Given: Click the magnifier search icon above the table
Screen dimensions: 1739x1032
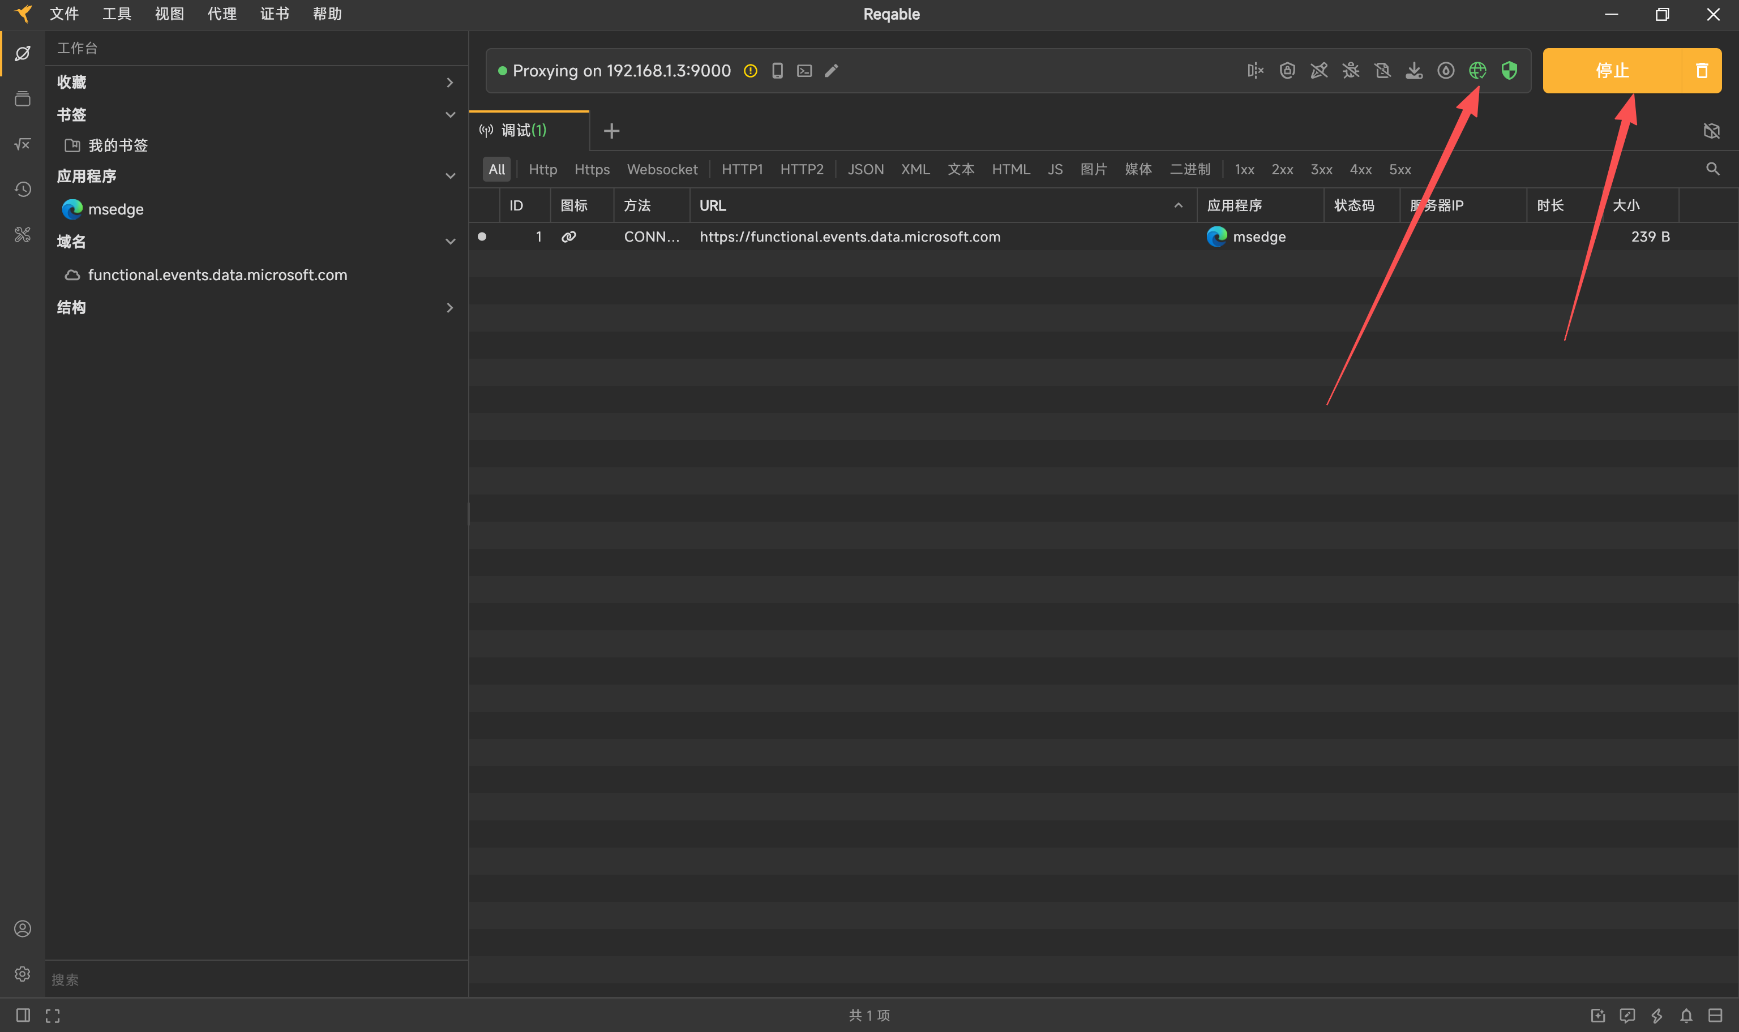Looking at the screenshot, I should (x=1712, y=169).
